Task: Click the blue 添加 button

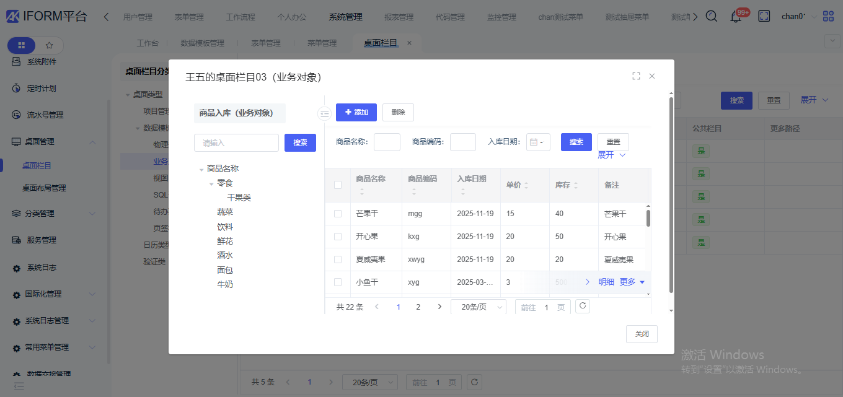Action: (356, 112)
